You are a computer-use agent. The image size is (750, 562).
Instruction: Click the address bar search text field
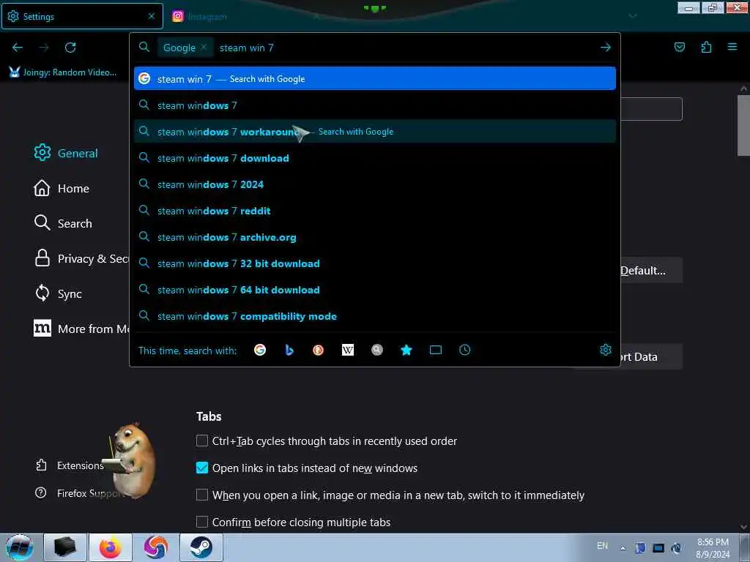pos(406,48)
